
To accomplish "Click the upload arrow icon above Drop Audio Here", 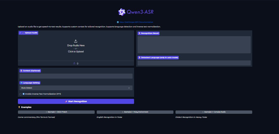I will [x=76, y=41].
